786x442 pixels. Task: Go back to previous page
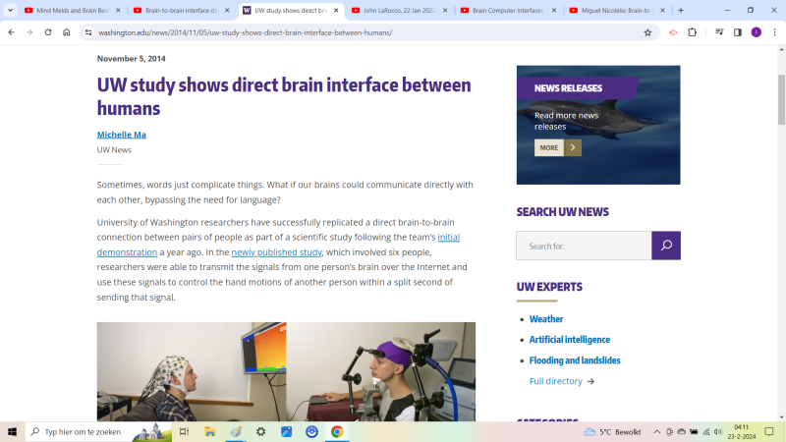tap(12, 32)
